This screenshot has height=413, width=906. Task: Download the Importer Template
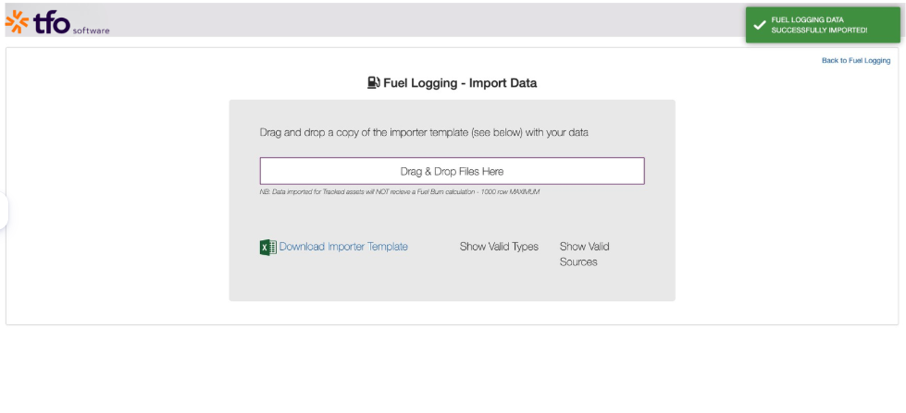tap(343, 247)
